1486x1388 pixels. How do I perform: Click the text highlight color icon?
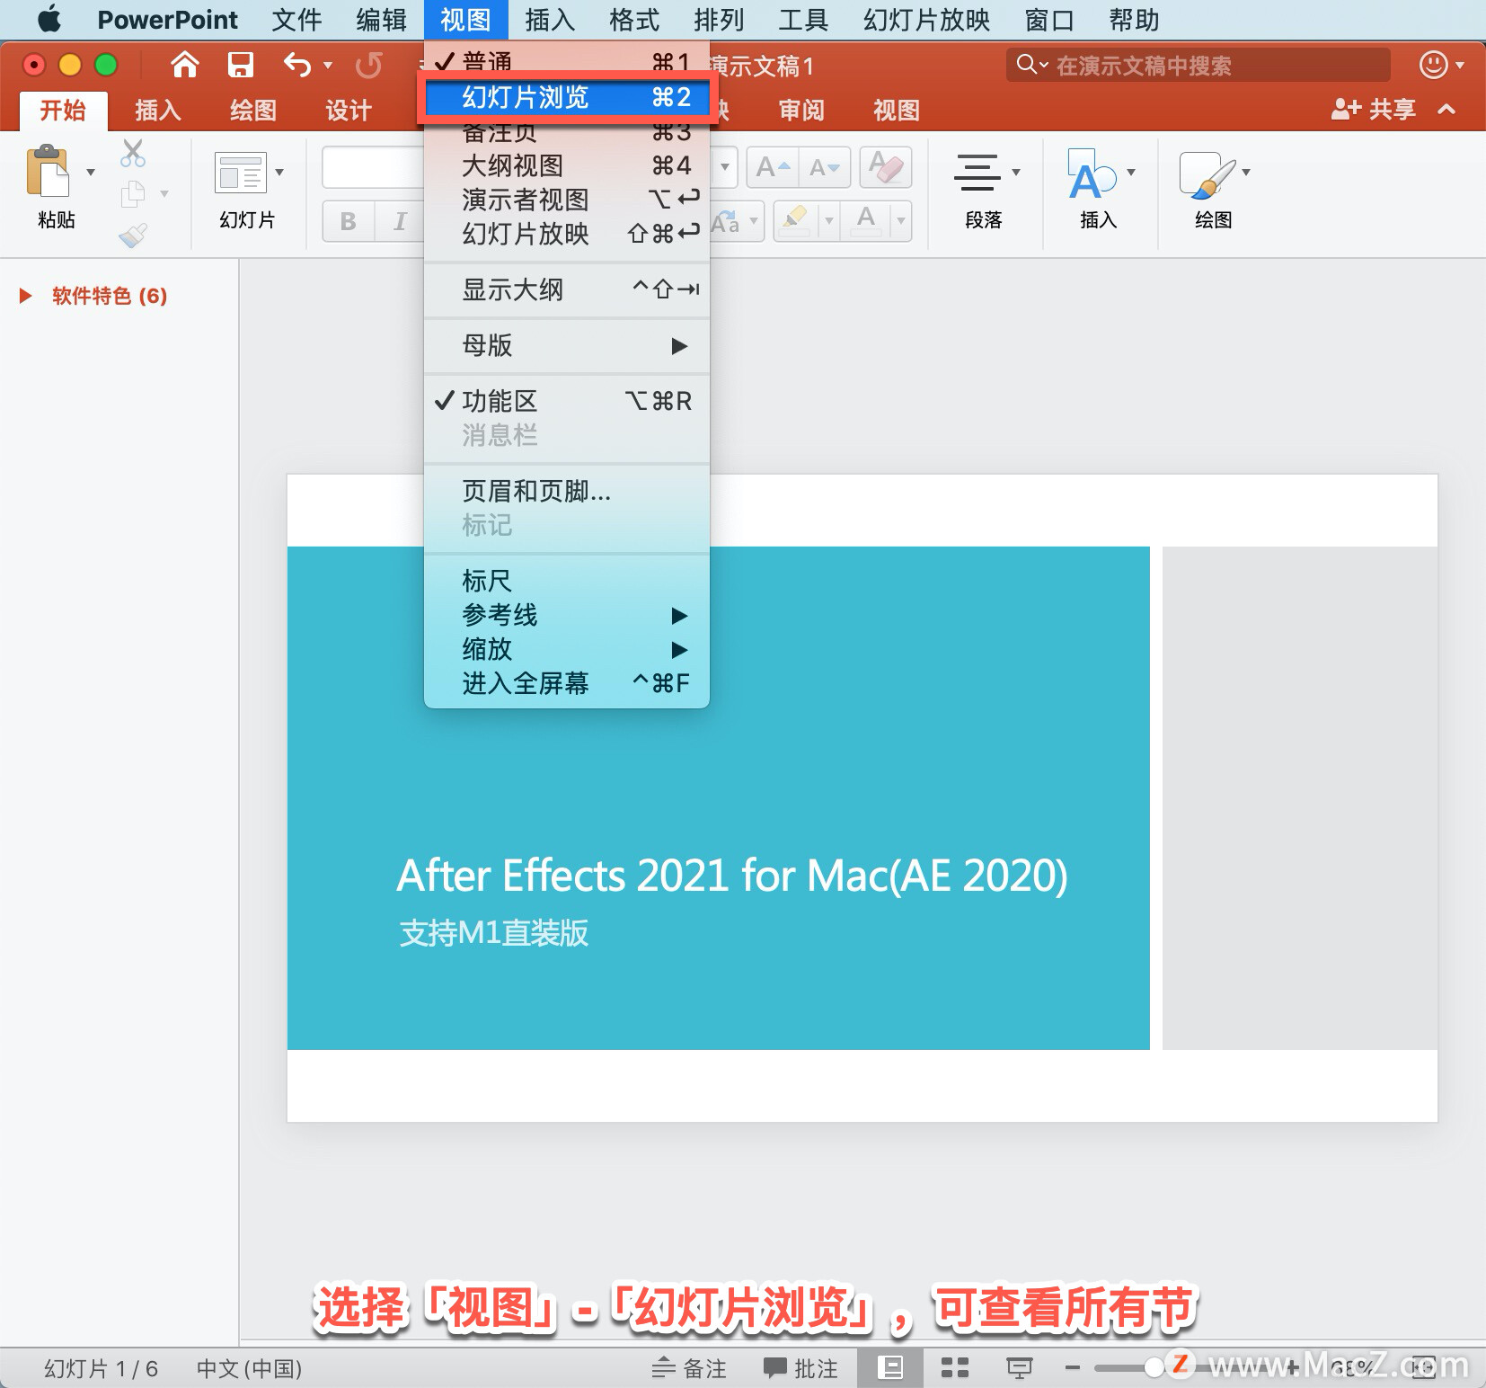[x=795, y=219]
